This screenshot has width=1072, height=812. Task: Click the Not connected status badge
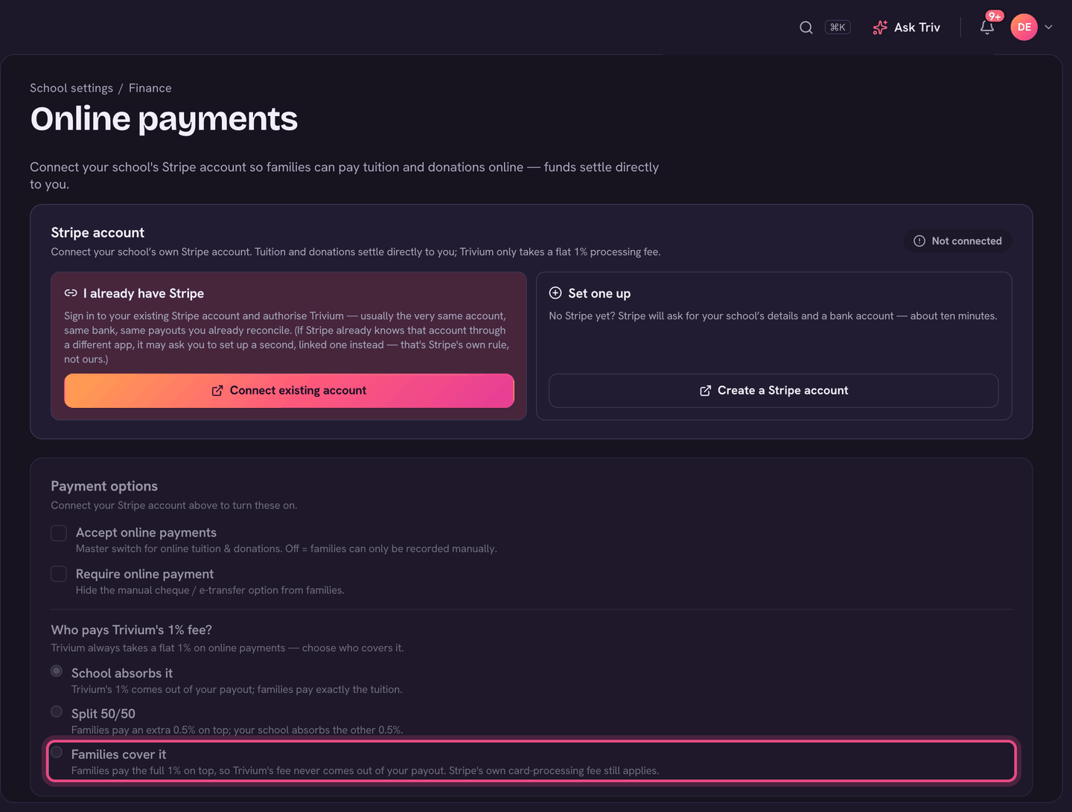[958, 241]
